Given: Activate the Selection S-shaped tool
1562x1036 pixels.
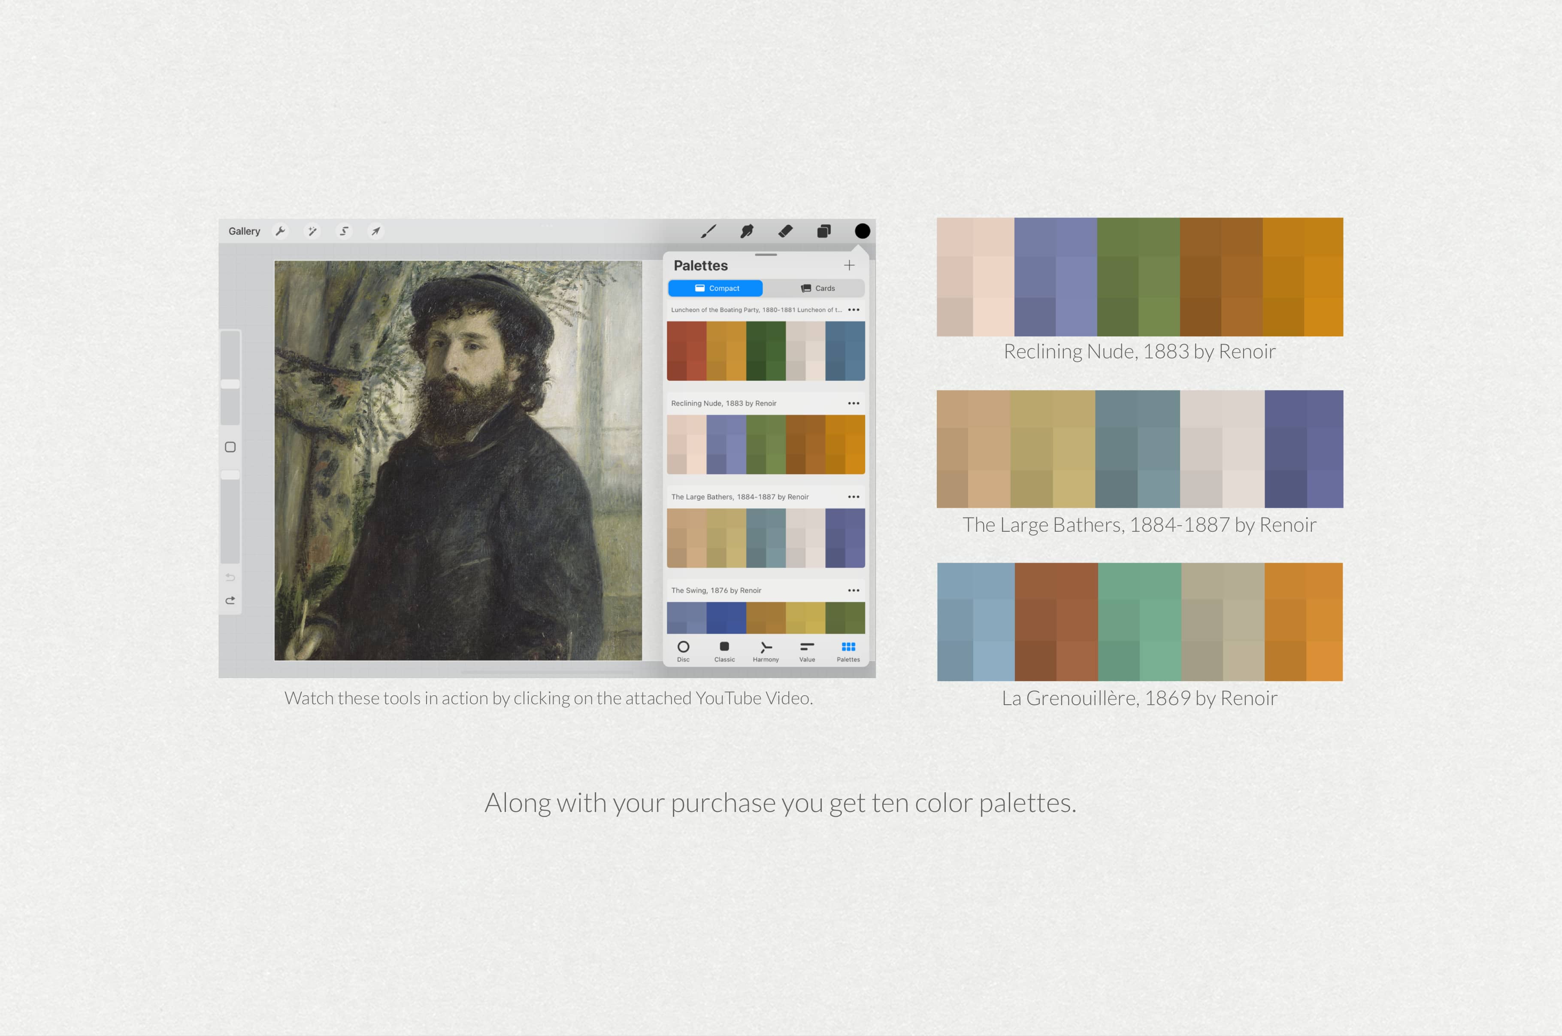Looking at the screenshot, I should (343, 231).
